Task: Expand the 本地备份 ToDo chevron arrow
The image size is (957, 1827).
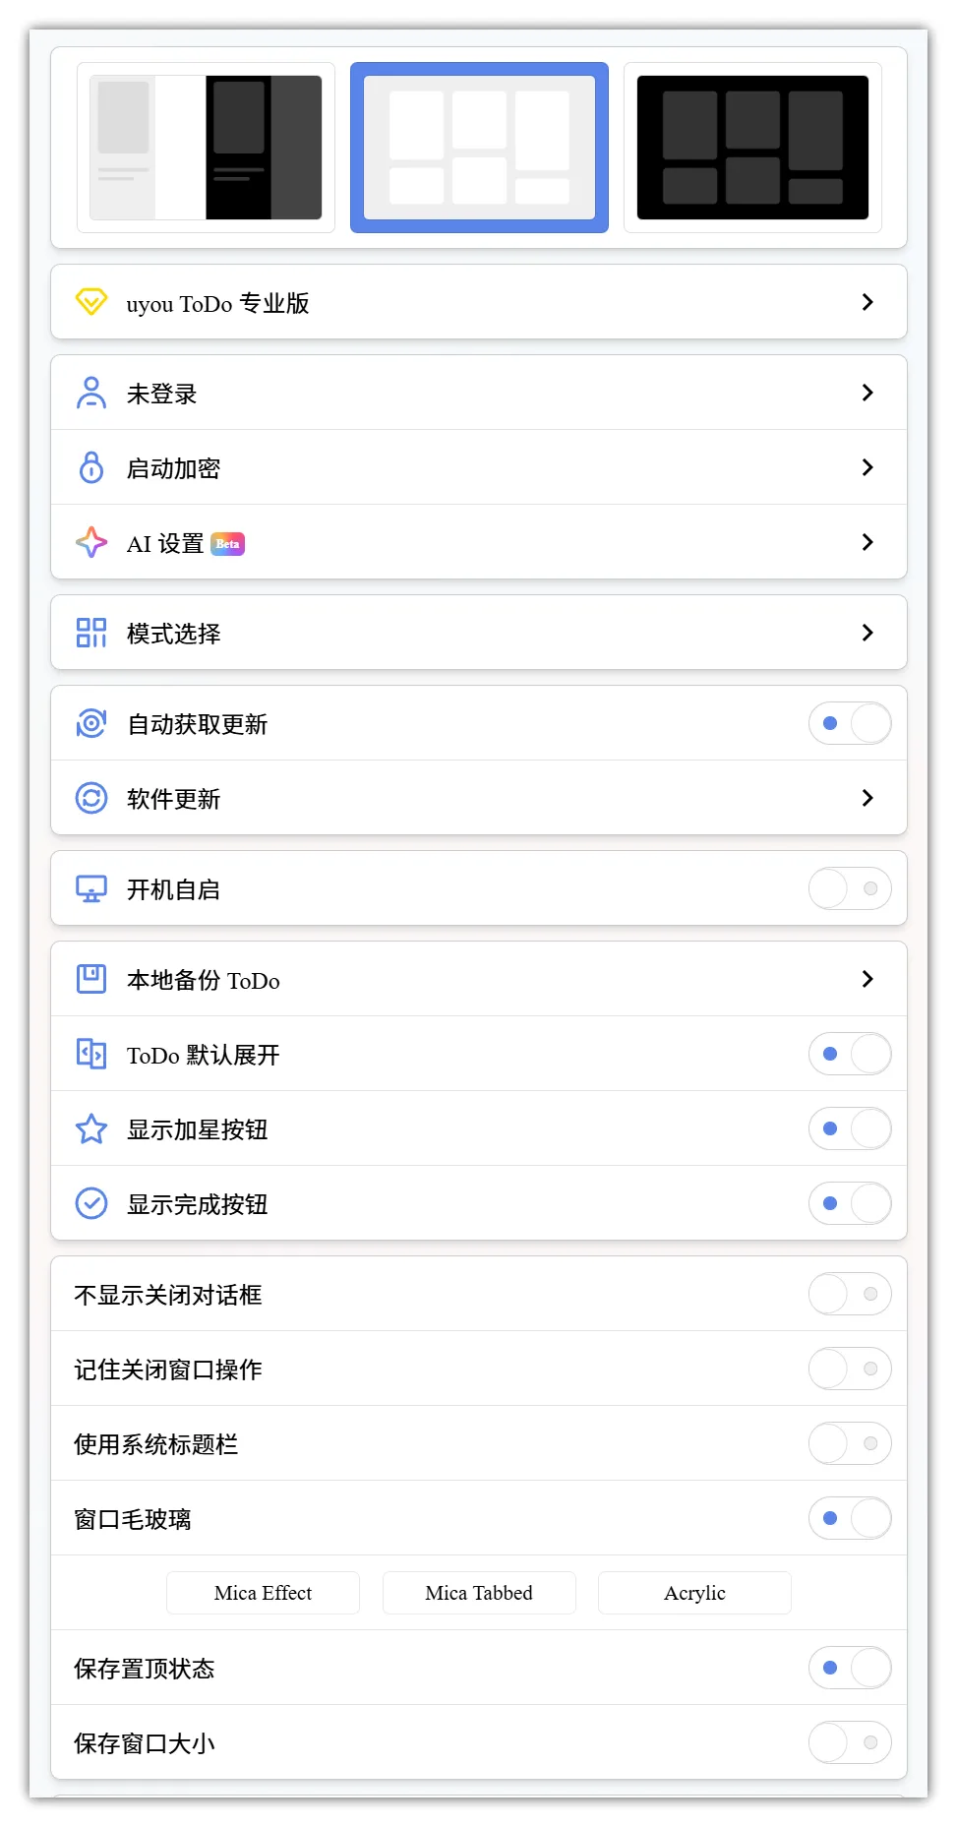Action: 867,979
